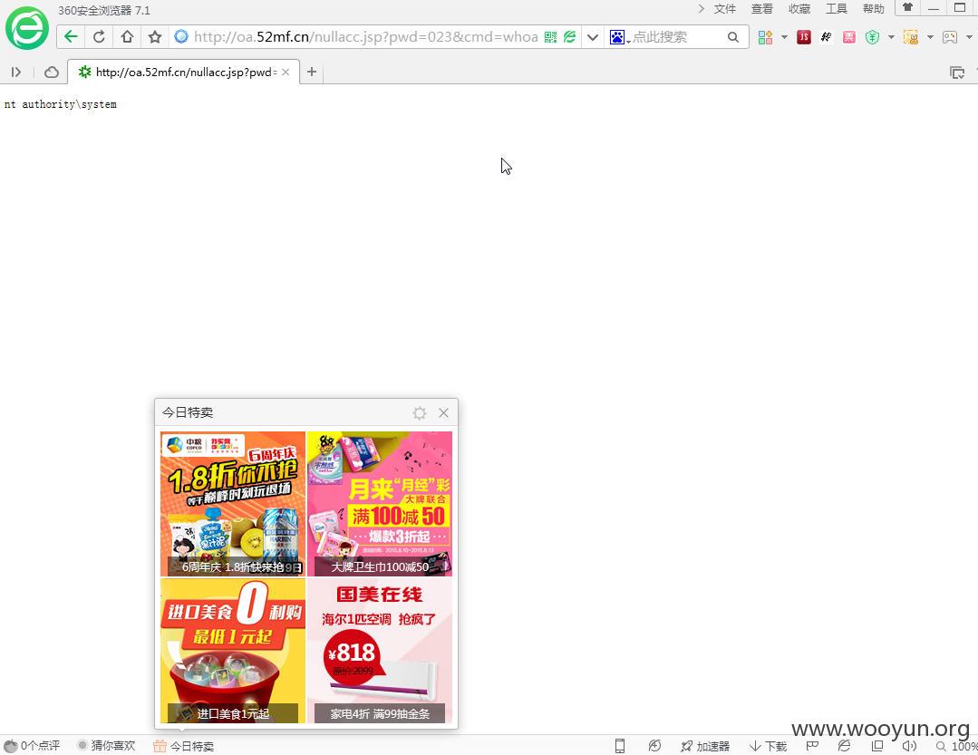Open the 文件 menu
The height and width of the screenshot is (755, 978).
(x=725, y=9)
